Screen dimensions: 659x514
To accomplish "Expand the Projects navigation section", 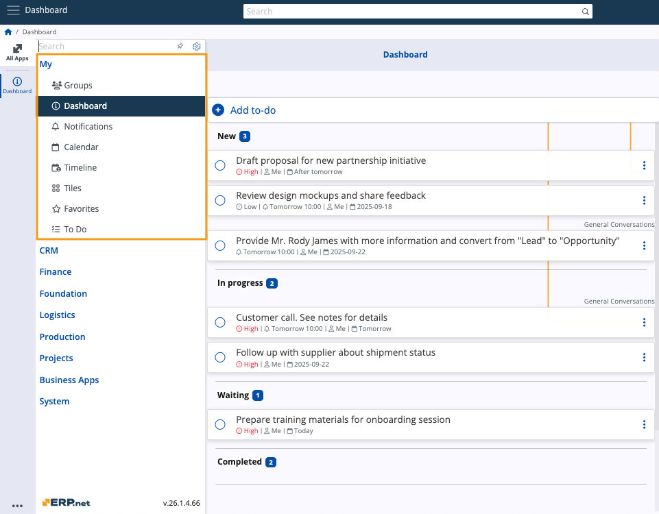I will coord(56,358).
